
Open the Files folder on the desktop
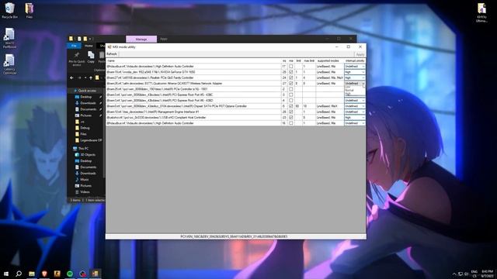click(x=30, y=10)
